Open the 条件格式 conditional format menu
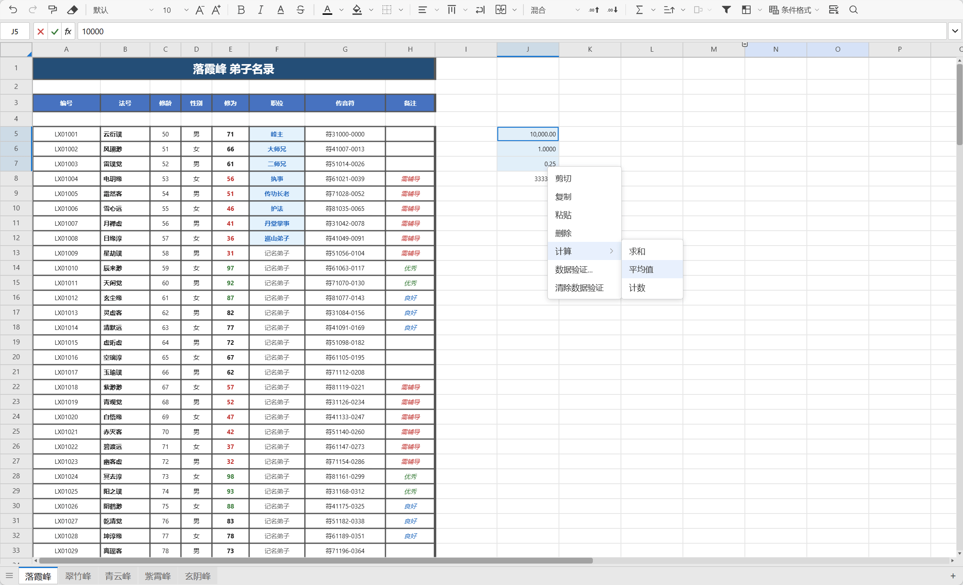Viewport: 963px width, 585px height. click(x=793, y=10)
